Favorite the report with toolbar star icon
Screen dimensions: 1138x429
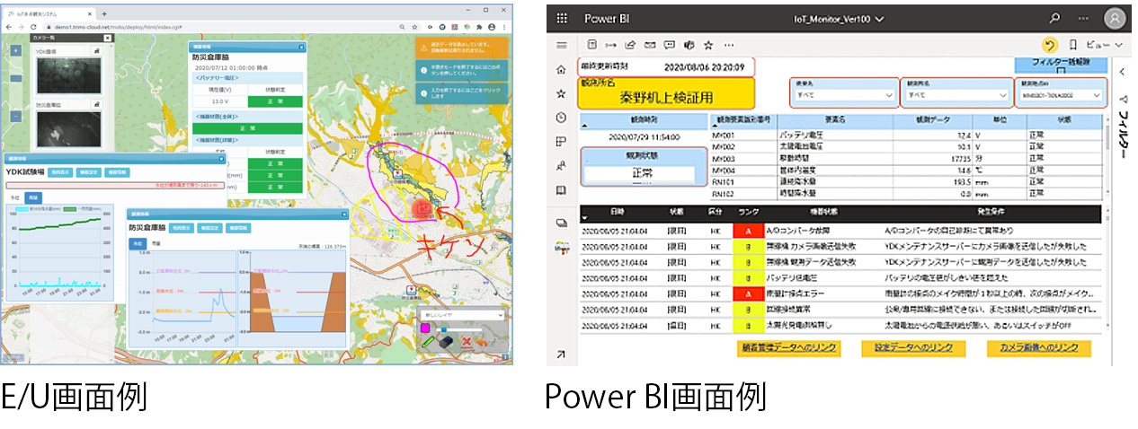coord(709,45)
